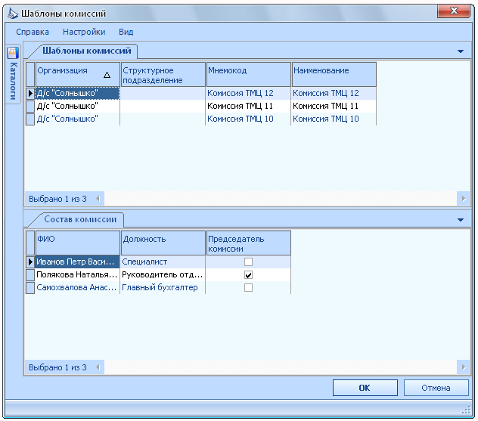Toggle chairman checkbox for Самохвалова
This screenshot has height=421, width=478.
(x=248, y=287)
